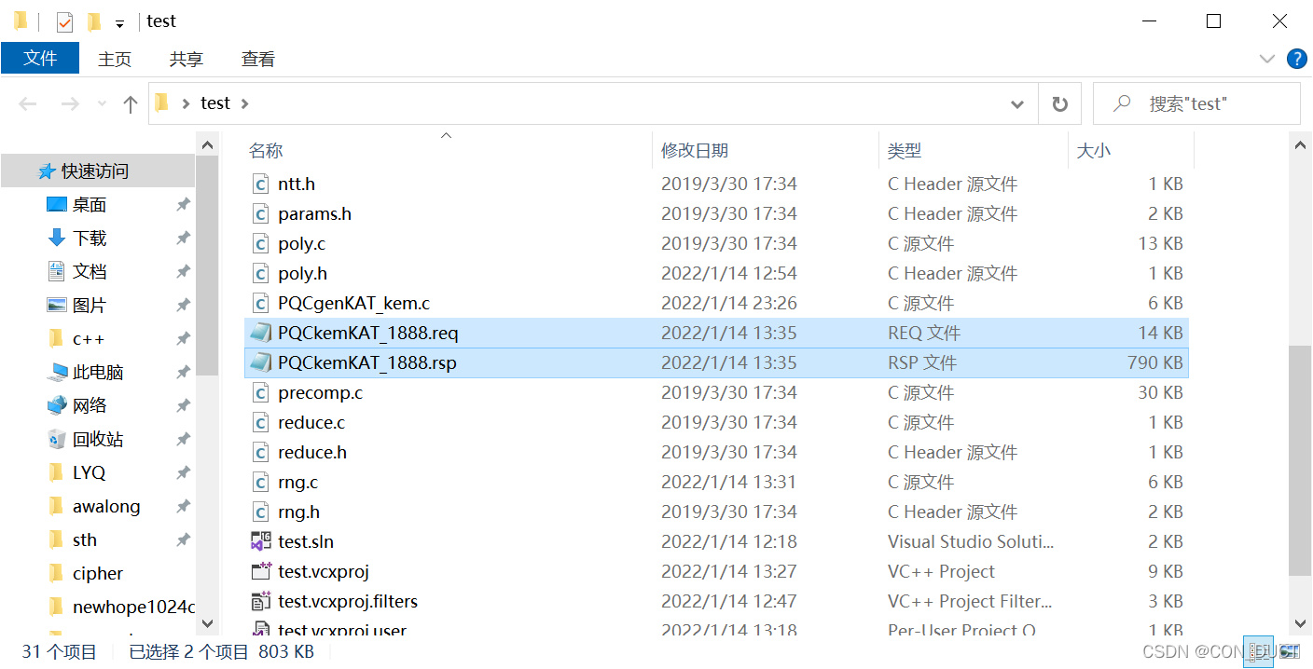Click the help question mark icon
This screenshot has height=669, width=1313.
tap(1296, 59)
